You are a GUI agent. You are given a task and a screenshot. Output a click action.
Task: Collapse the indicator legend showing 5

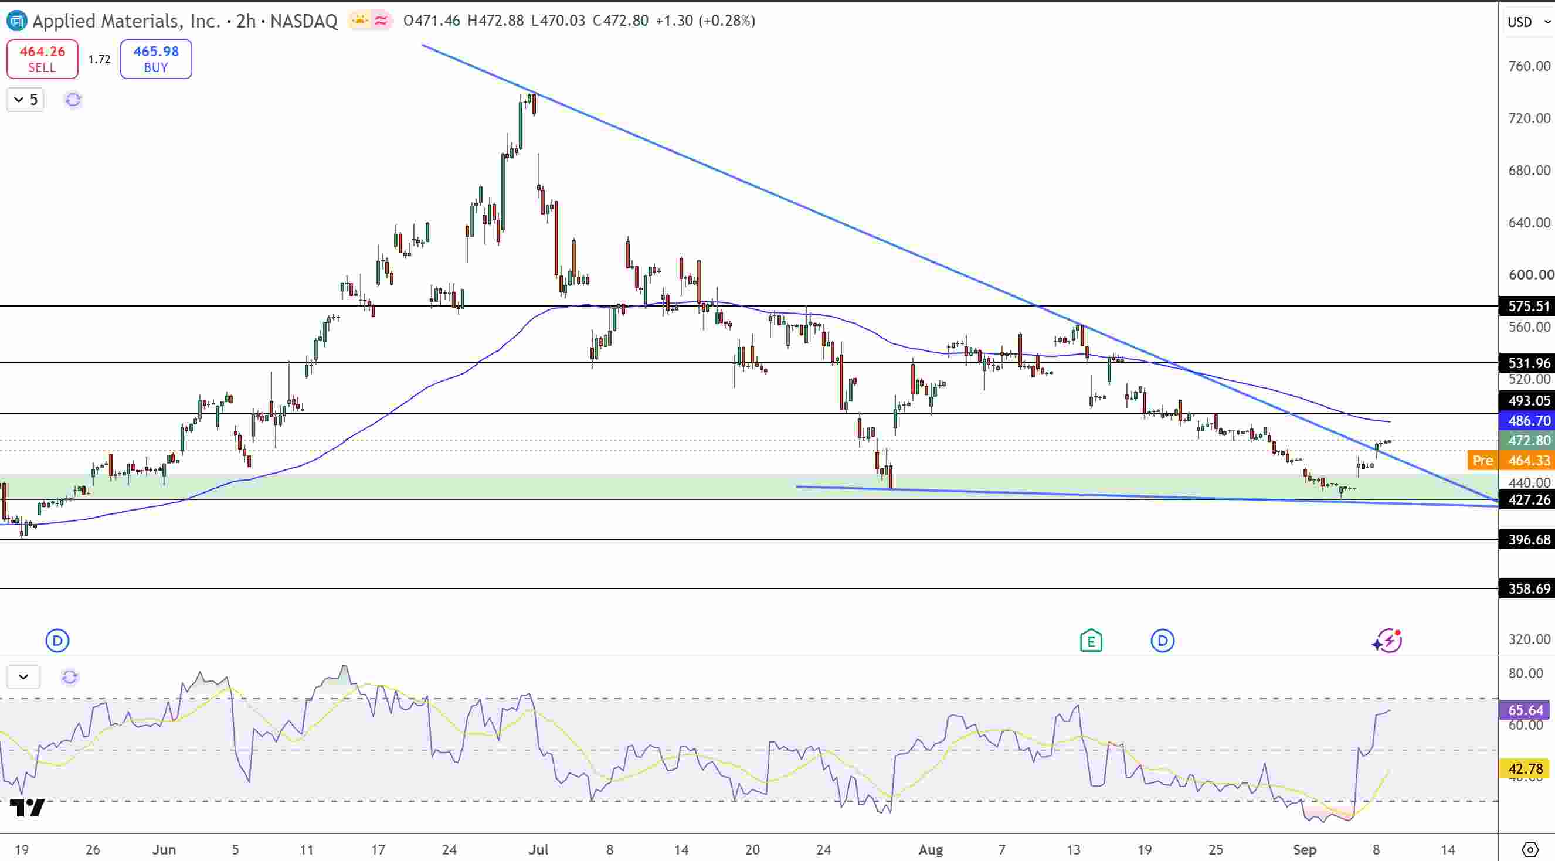pos(25,100)
